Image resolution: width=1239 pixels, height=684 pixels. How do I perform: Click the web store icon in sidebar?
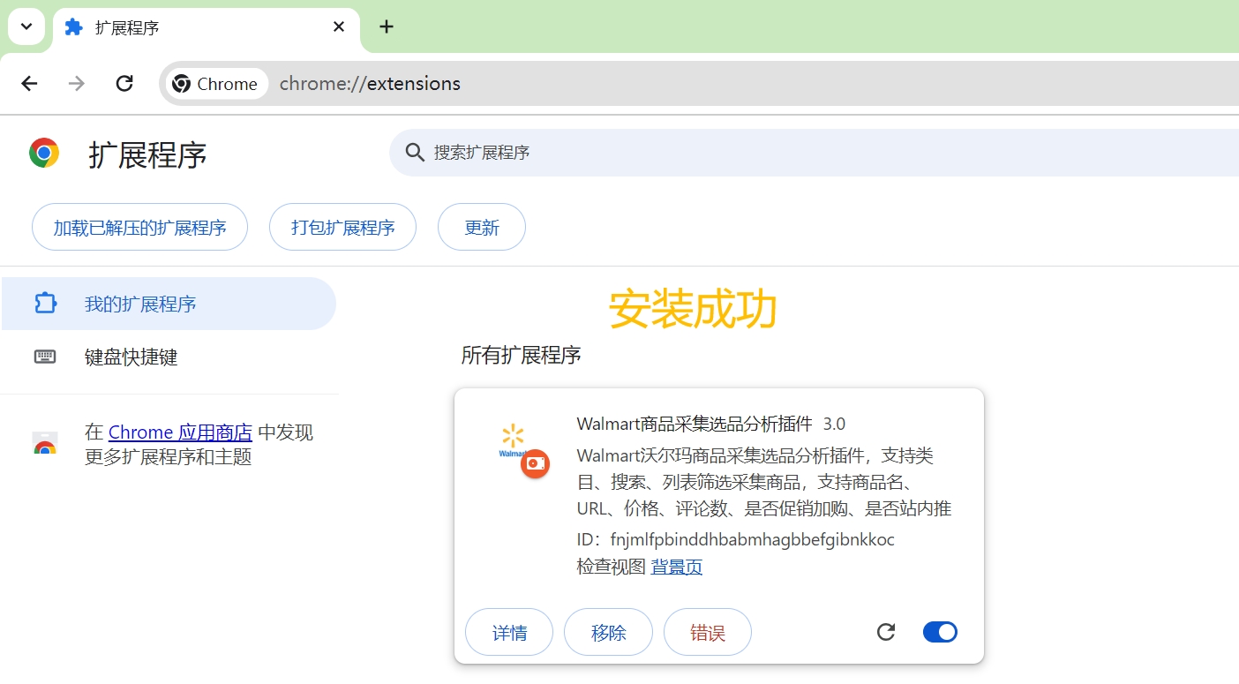(x=45, y=444)
